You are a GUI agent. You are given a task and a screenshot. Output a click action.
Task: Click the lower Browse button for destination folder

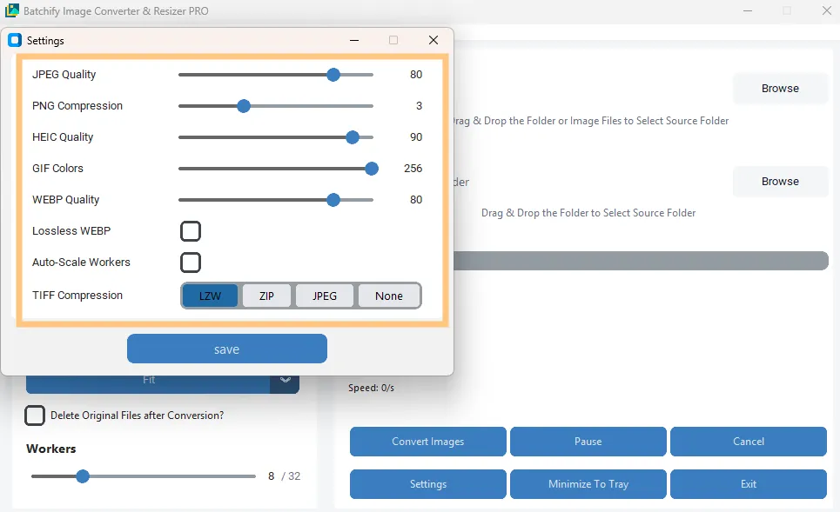click(779, 181)
